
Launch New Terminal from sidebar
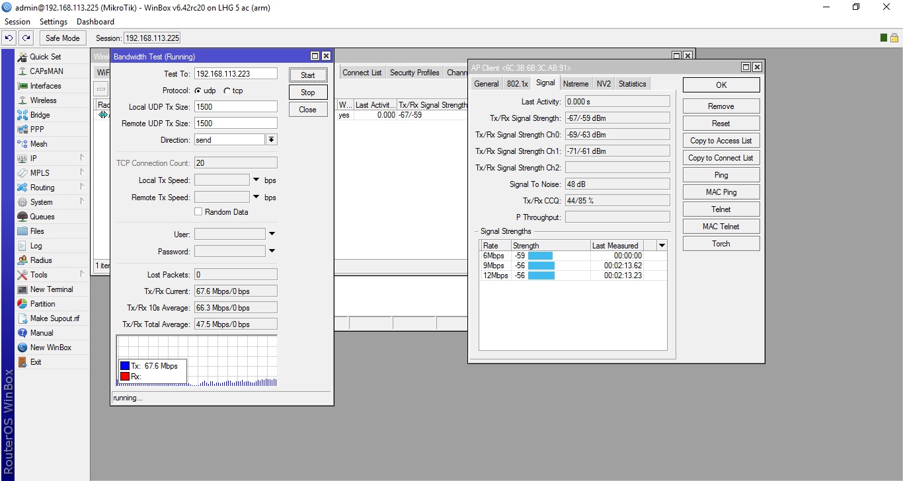52,289
